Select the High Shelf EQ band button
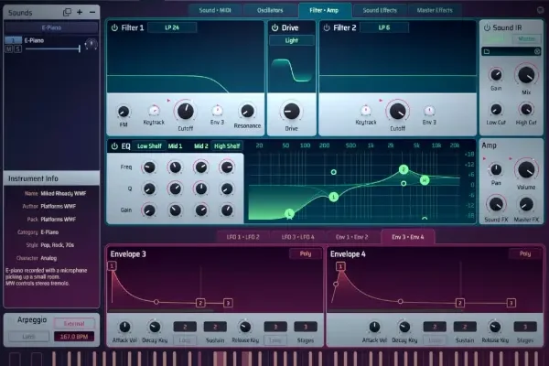 (x=227, y=145)
